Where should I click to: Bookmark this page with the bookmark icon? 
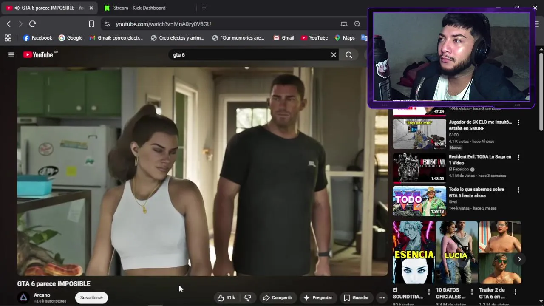point(91,24)
